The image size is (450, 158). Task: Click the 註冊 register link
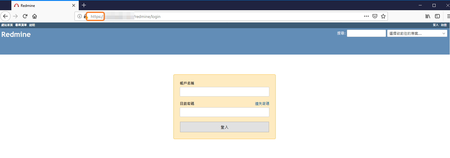[444, 25]
